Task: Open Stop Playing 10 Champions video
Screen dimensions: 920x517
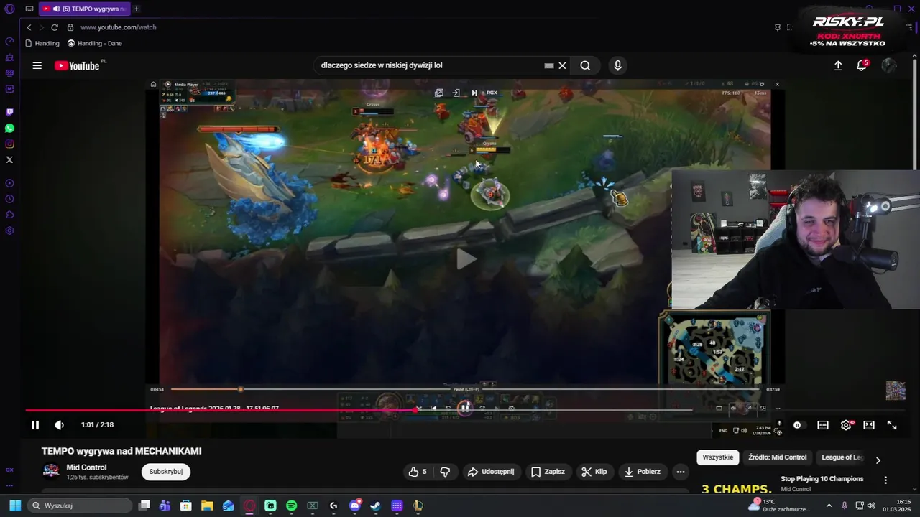Action: pos(822,479)
